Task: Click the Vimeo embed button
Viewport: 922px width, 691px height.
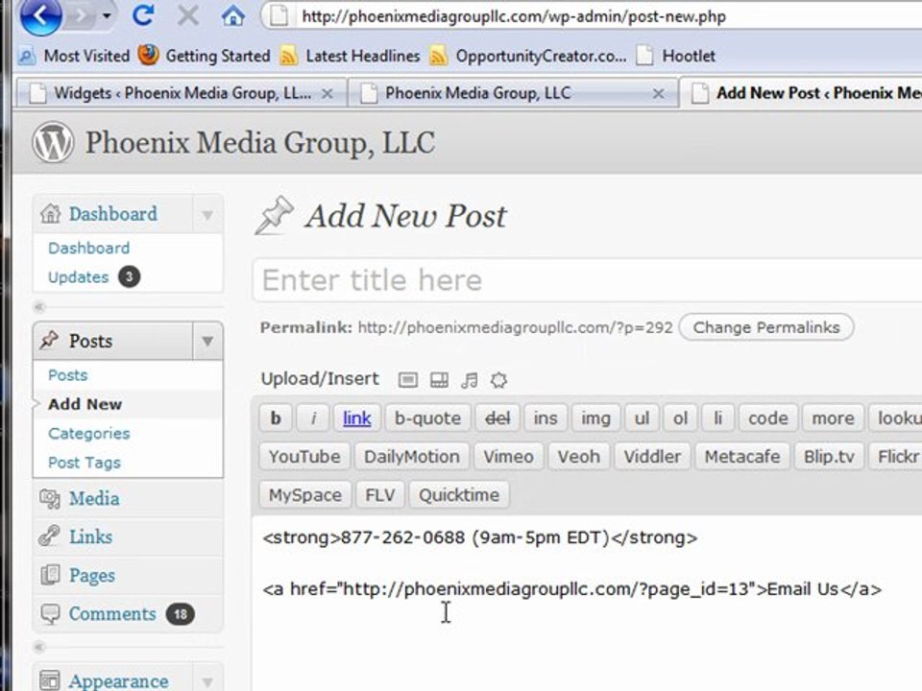Action: [508, 457]
